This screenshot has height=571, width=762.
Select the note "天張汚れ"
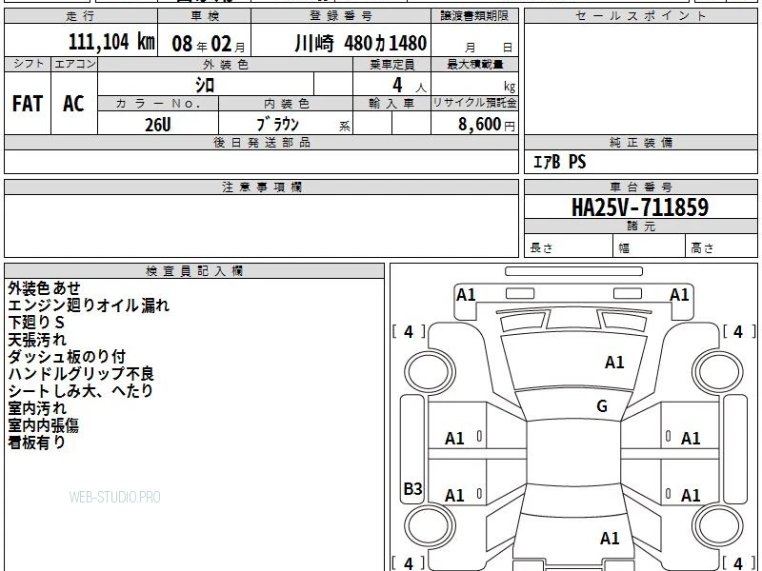pos(37,340)
